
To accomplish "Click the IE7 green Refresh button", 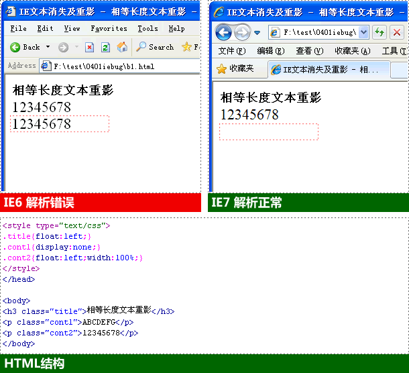I will tap(379, 32).
